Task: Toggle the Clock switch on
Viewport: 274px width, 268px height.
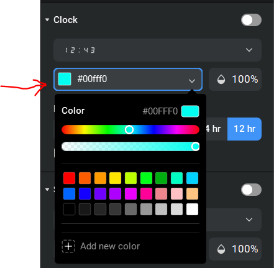Action: click(251, 20)
